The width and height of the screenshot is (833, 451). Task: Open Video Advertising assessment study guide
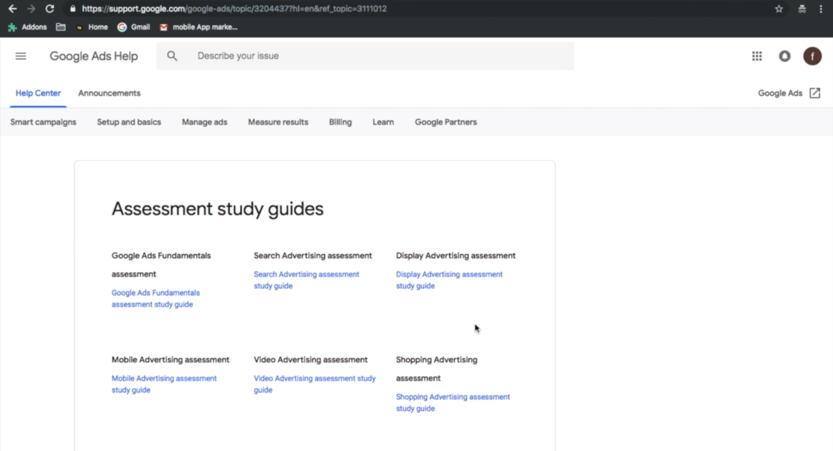314,384
